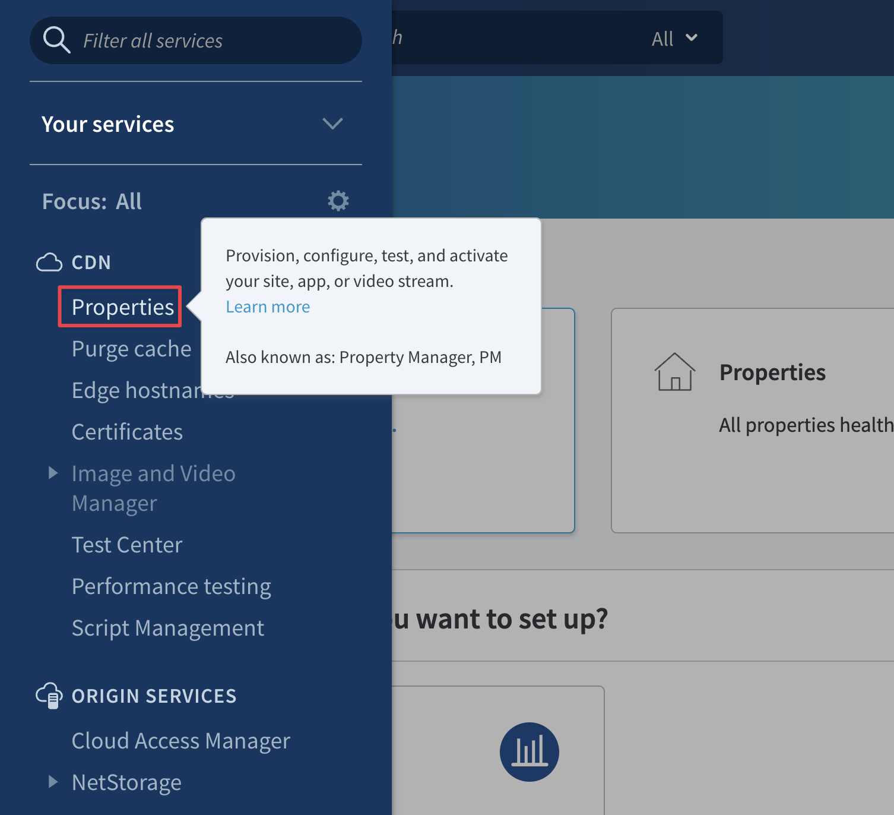Click the bar chart circle icon
Viewport: 894px width, 815px height.
point(530,752)
